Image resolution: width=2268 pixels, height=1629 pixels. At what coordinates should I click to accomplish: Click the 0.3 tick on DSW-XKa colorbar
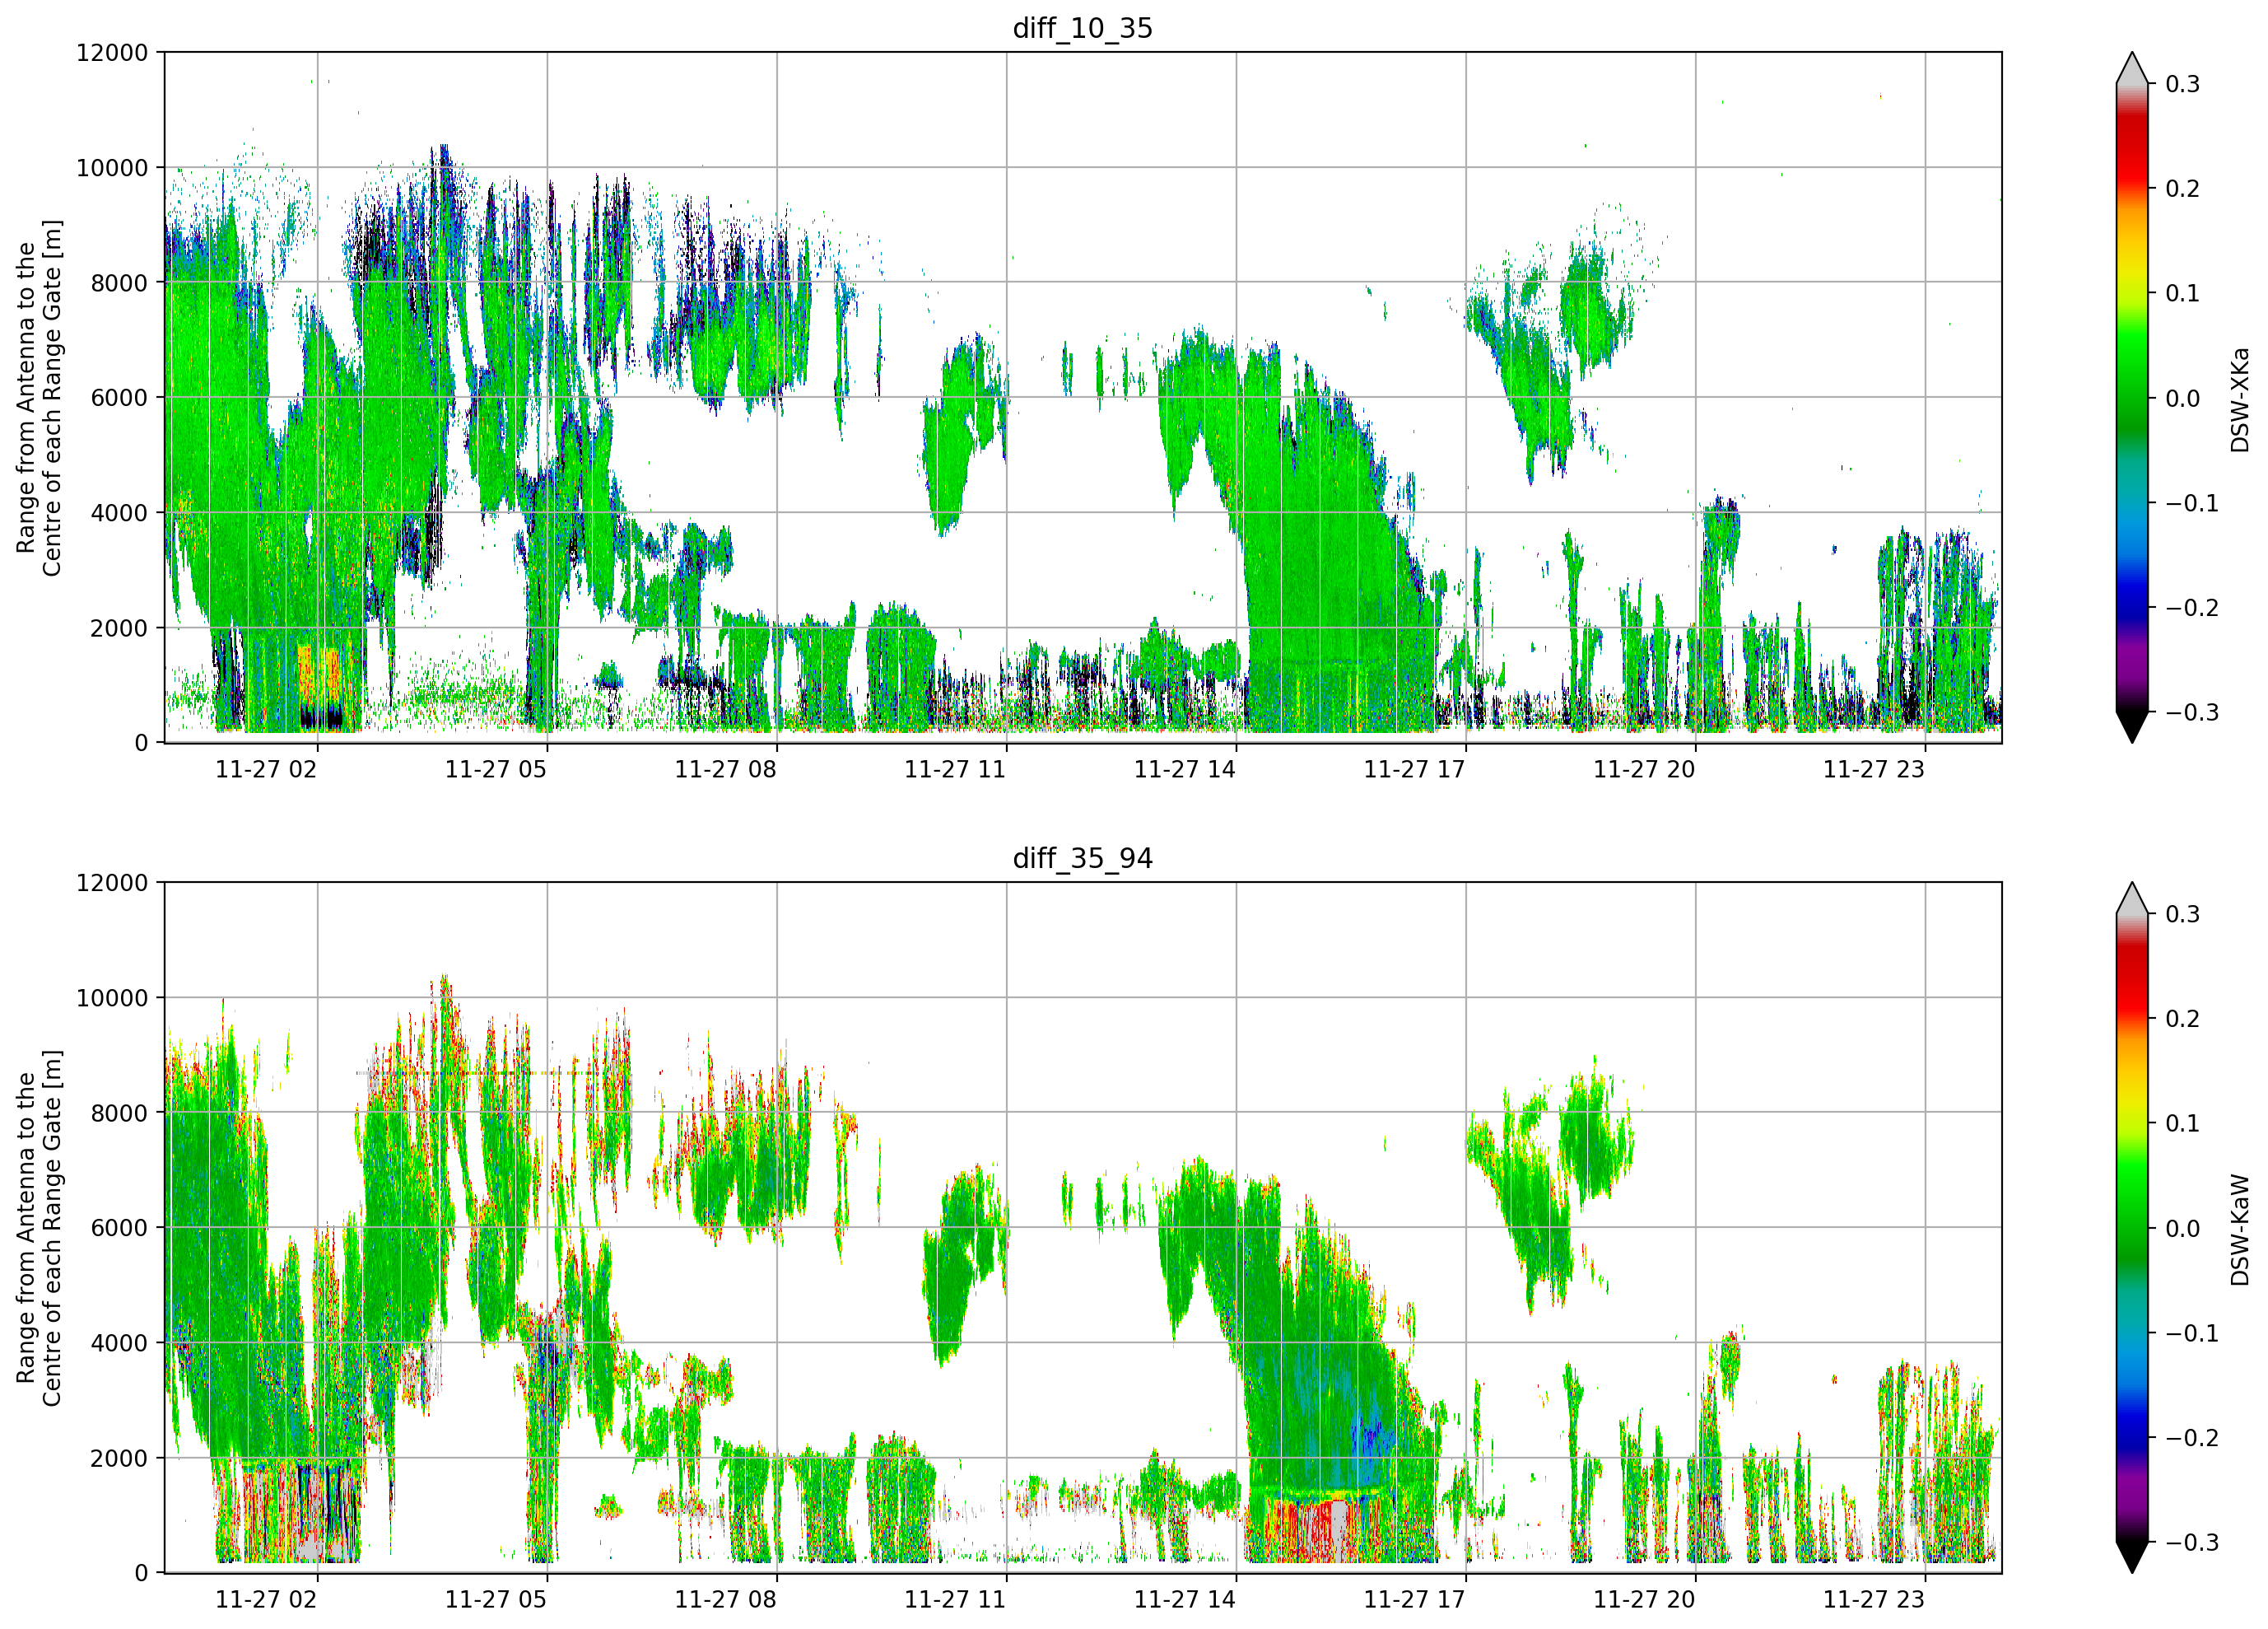point(2183,84)
